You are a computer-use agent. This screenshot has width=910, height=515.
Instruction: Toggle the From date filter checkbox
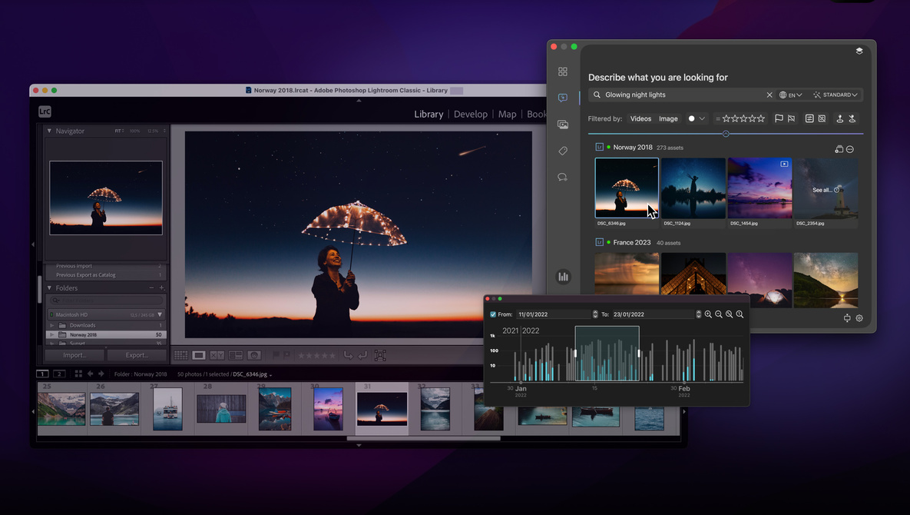pos(493,314)
